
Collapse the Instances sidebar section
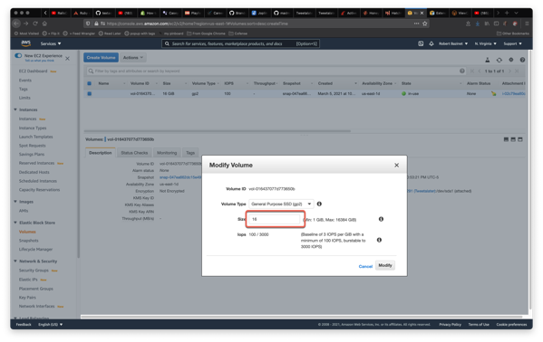point(15,109)
